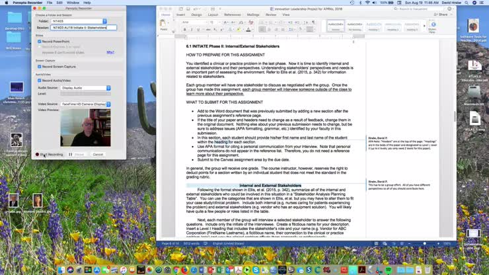Open Trash in the Dock
Image resolution: width=489 pixels, height=275 pixels.
(x=428, y=270)
